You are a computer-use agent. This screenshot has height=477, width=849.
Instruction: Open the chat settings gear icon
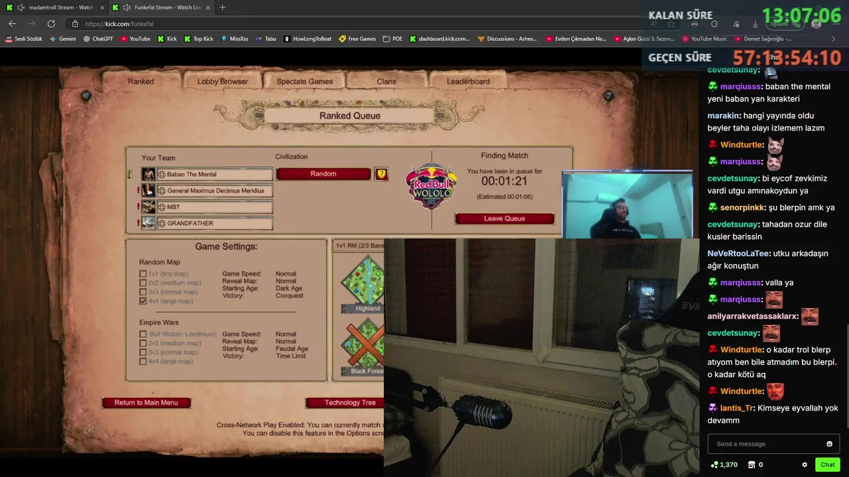(x=805, y=464)
